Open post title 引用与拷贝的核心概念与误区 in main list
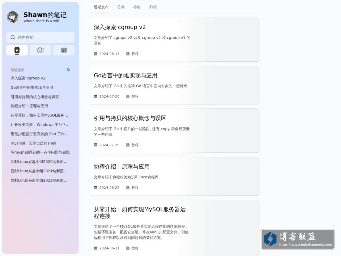341x256 pixels. point(130,118)
